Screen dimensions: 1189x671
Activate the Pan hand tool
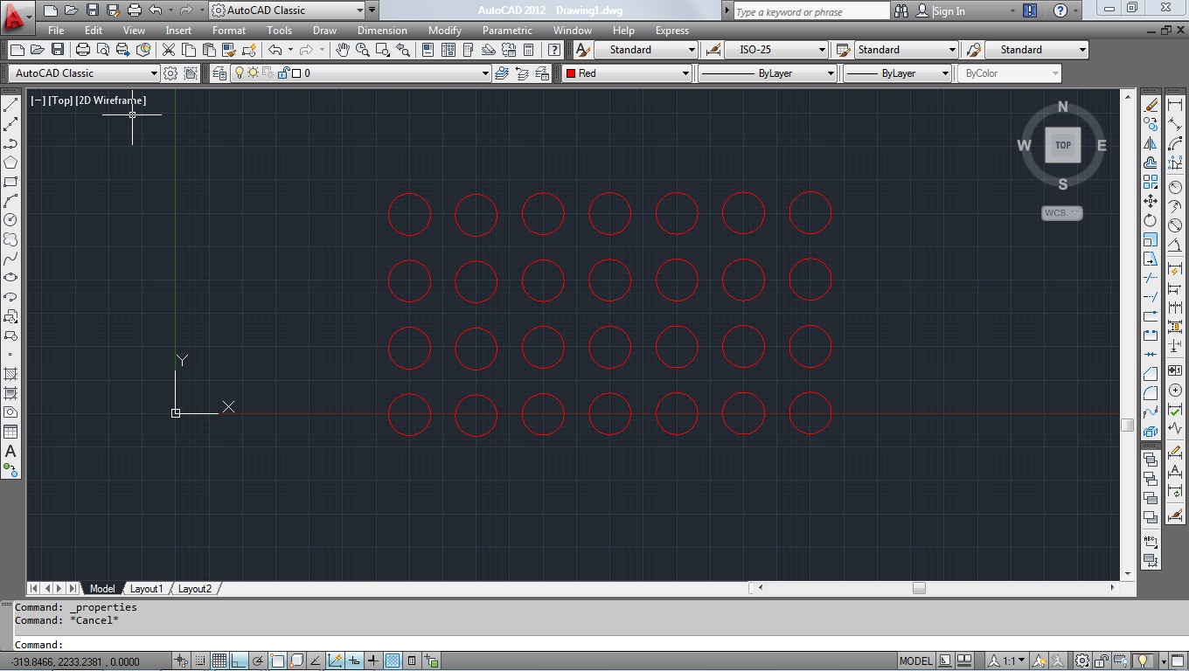click(343, 50)
